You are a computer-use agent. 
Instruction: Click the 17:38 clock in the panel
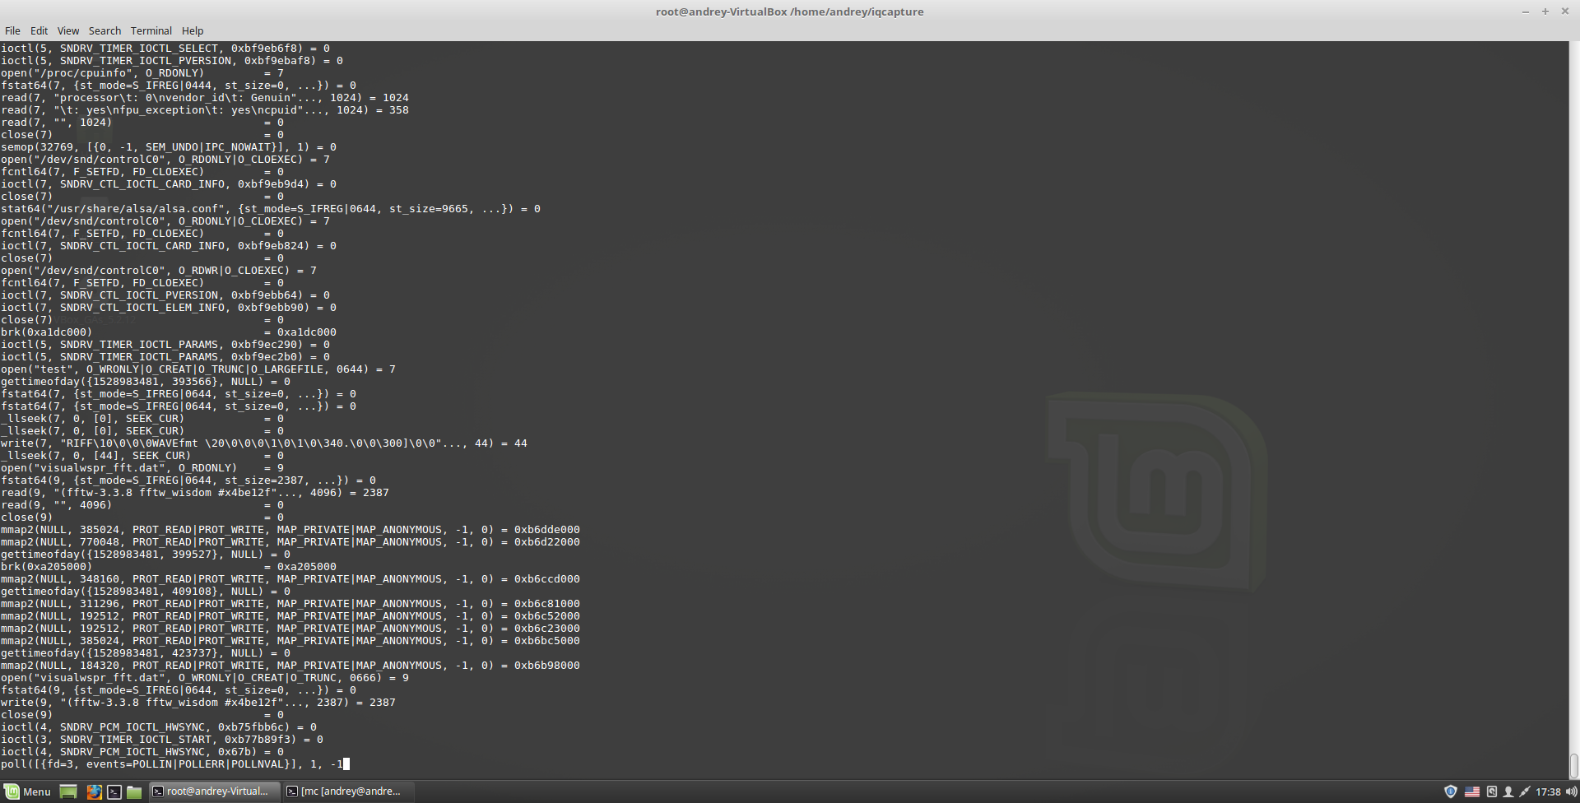pyautogui.click(x=1548, y=791)
